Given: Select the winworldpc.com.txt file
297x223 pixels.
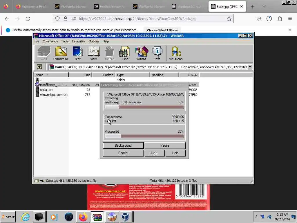Looking at the screenshot, I should (54, 95).
